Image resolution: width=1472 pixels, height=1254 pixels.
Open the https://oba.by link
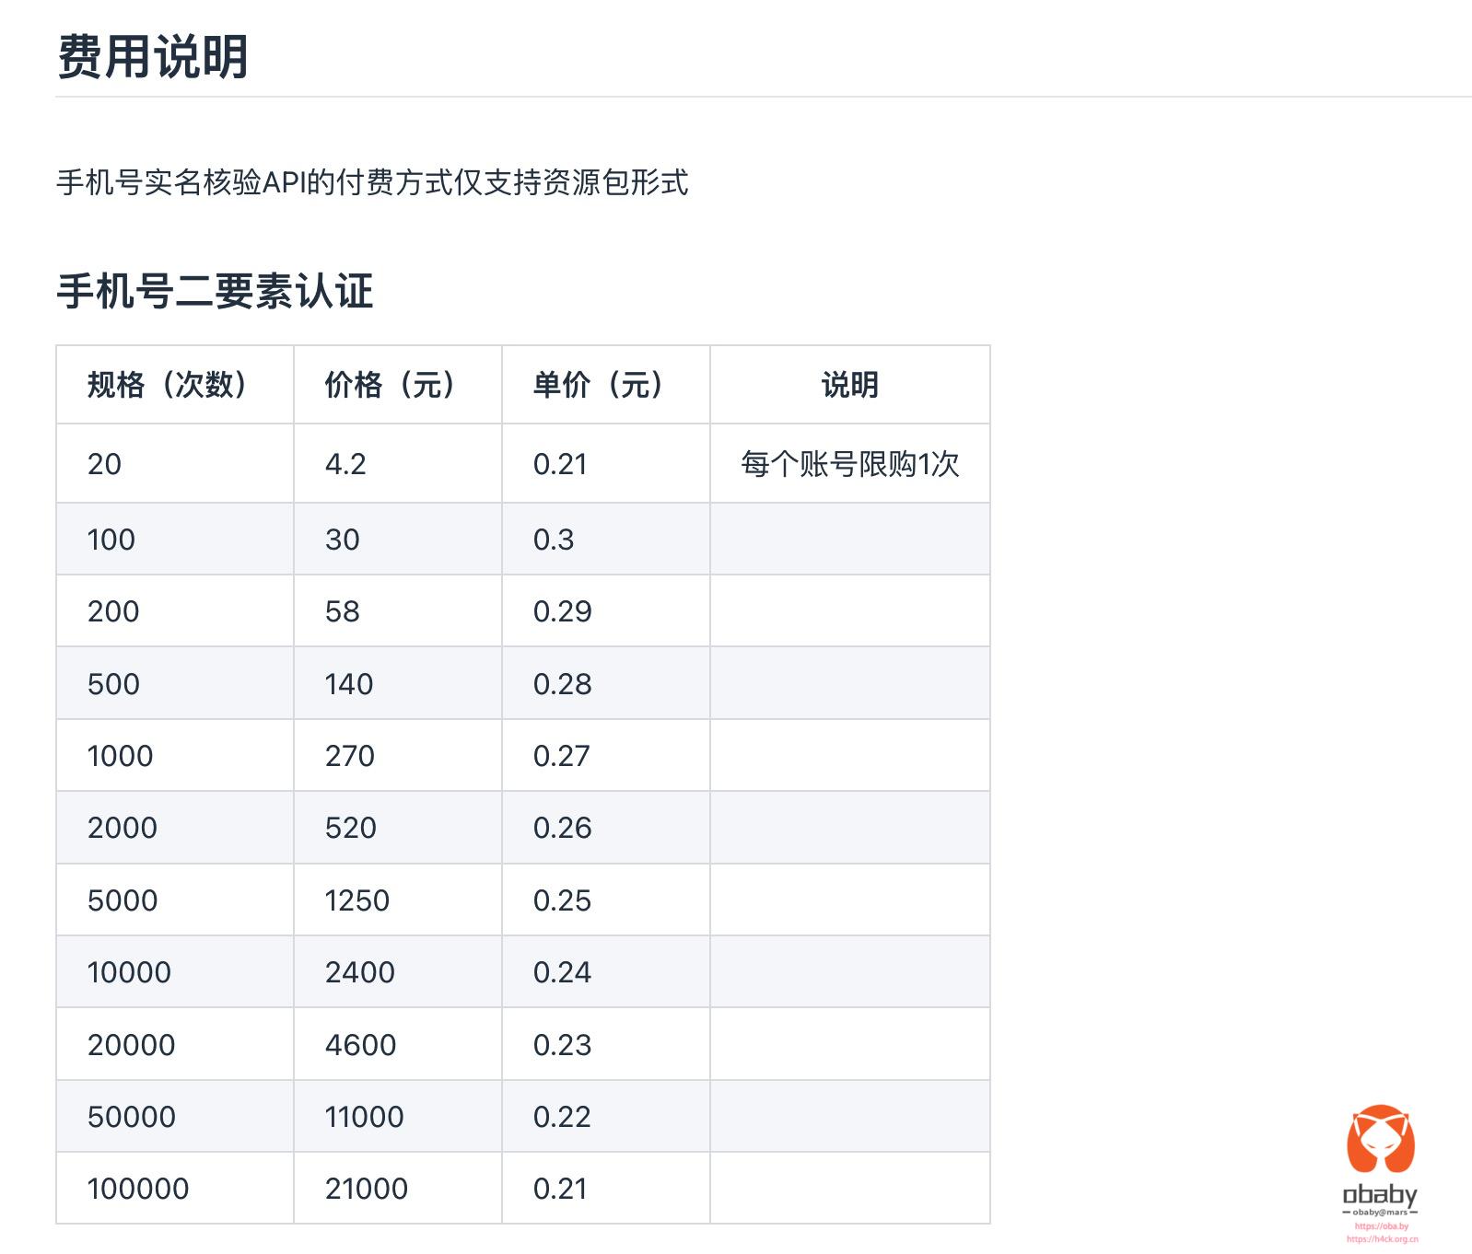click(1381, 1226)
